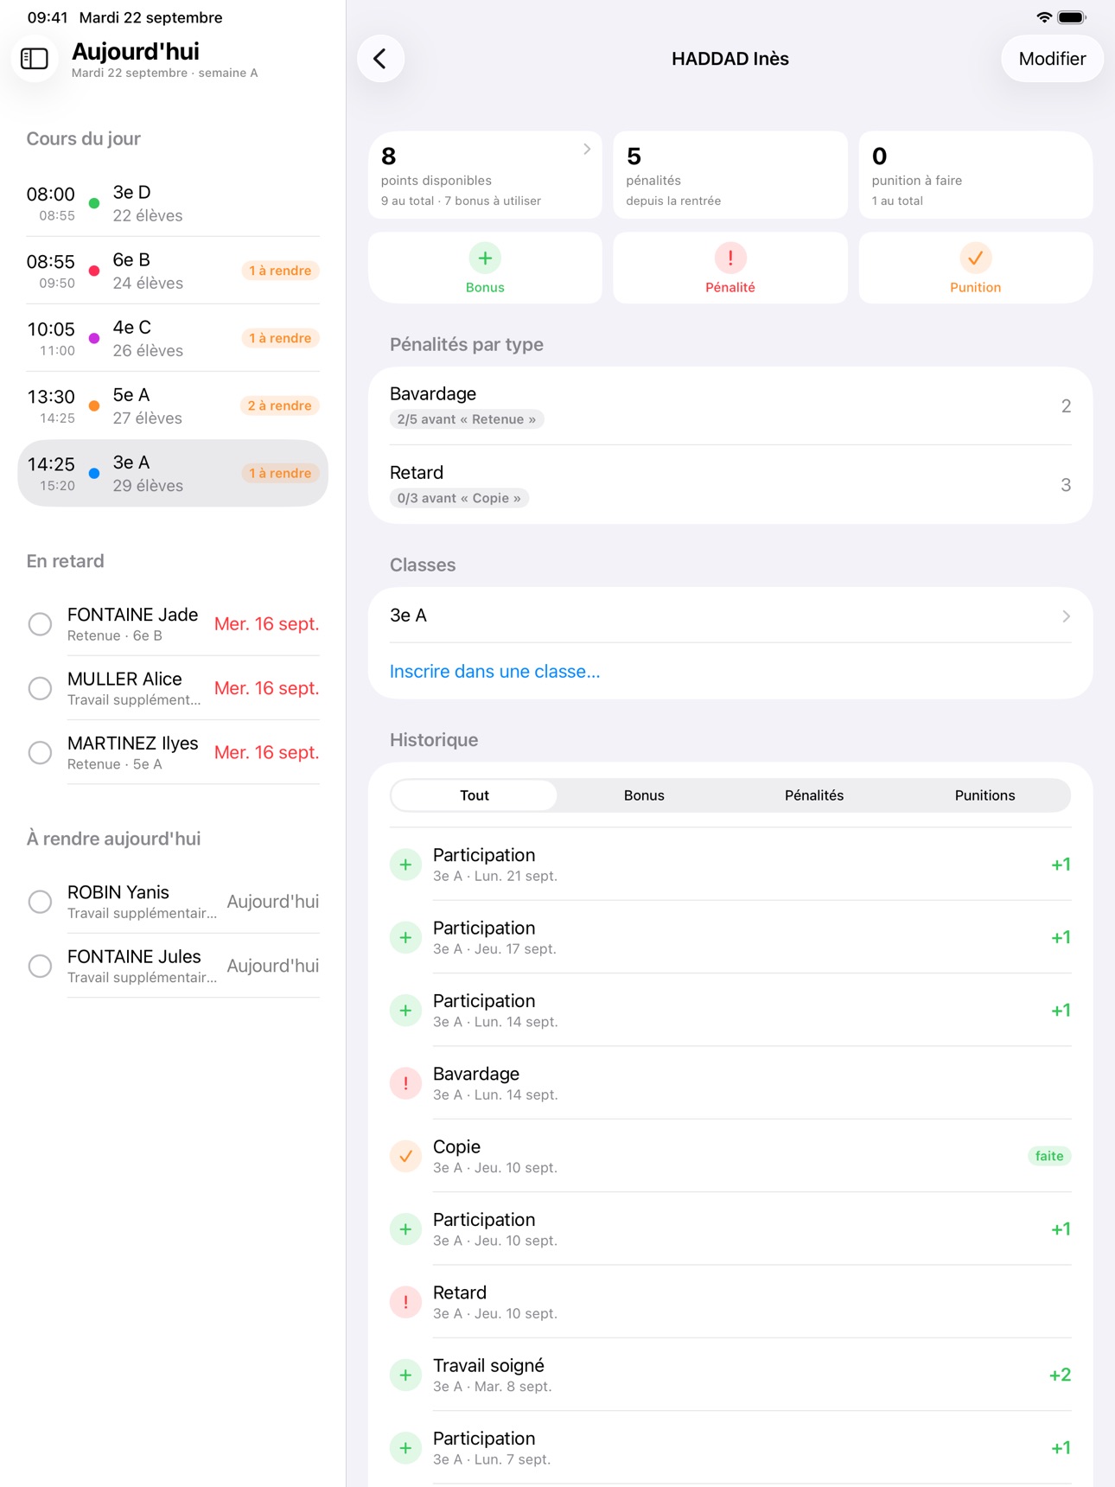Switch history to Pénalités tab
The image size is (1115, 1487).
click(x=814, y=795)
